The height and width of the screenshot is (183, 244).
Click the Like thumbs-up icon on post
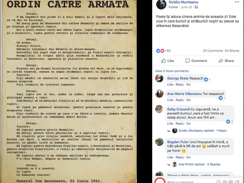163,61
